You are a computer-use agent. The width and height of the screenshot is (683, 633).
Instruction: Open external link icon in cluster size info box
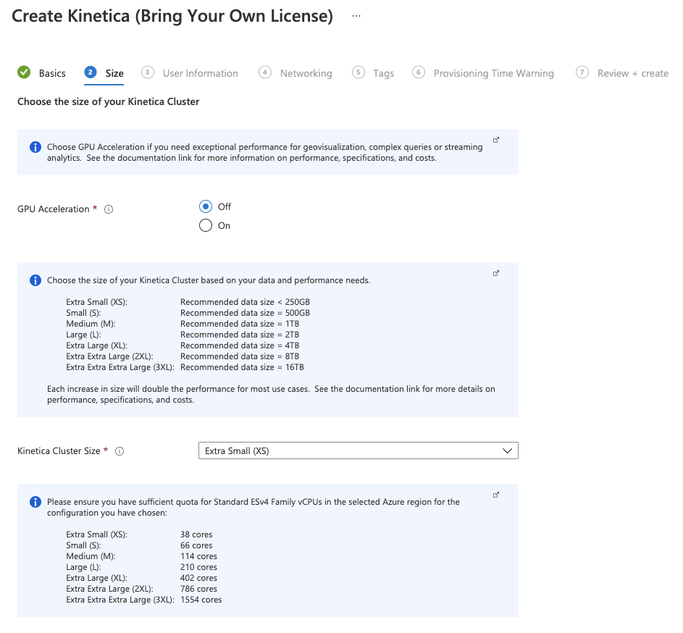(495, 273)
